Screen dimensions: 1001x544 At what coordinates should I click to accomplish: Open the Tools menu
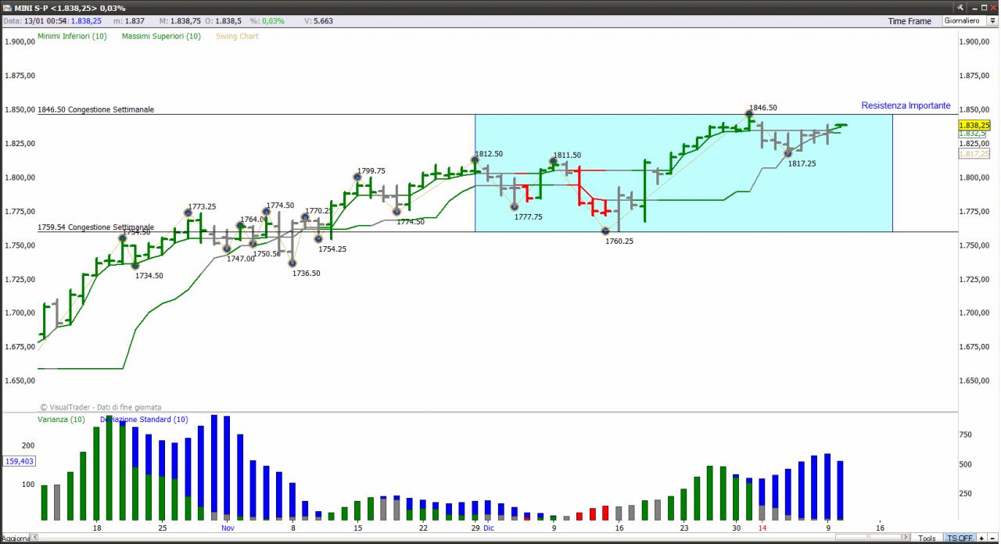click(x=927, y=539)
